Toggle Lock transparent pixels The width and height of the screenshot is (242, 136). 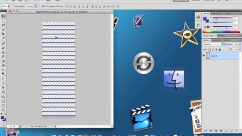(209, 49)
